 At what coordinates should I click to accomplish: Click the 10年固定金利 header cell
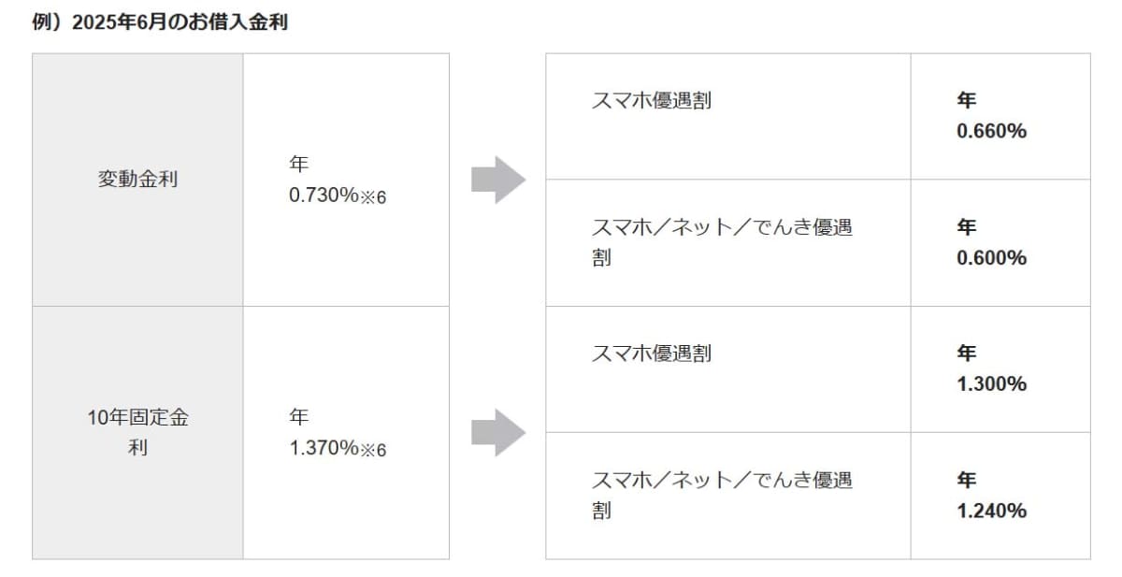pos(137,432)
